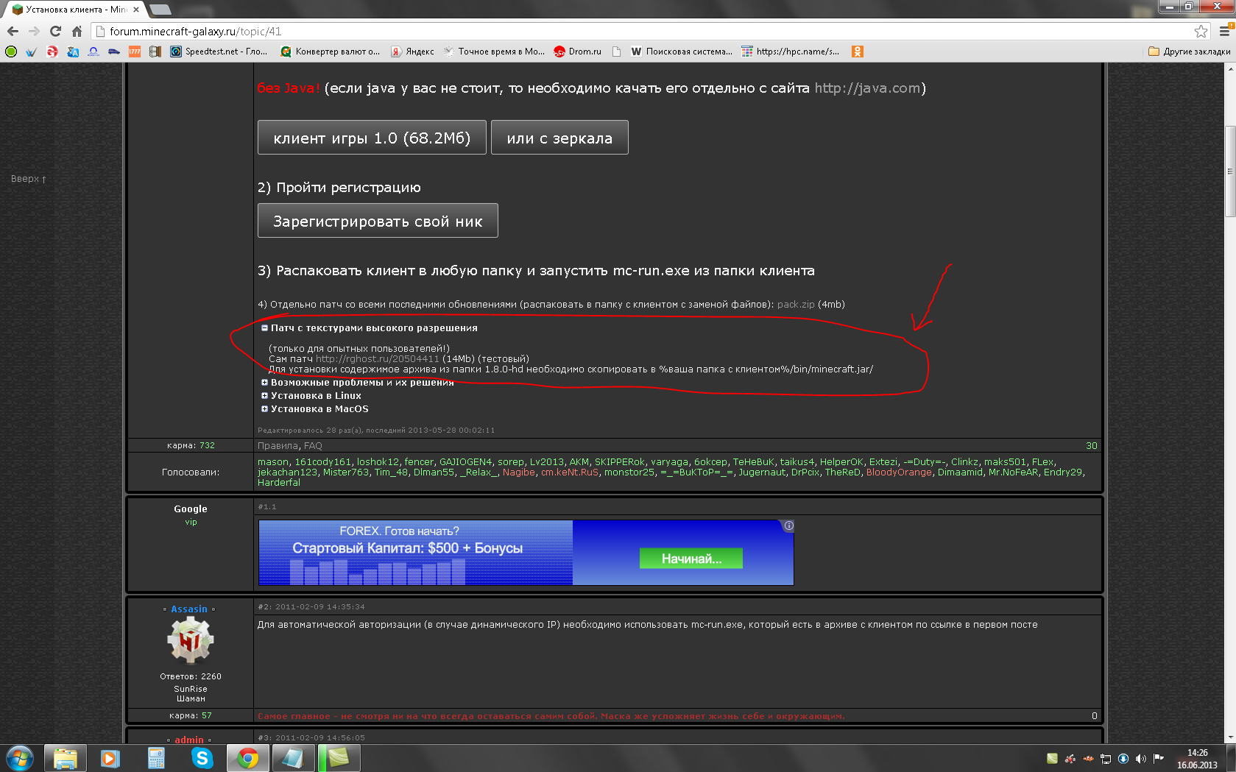Open Windows Explorer from taskbar

66,758
